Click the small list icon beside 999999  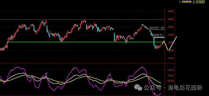(180, 2)
